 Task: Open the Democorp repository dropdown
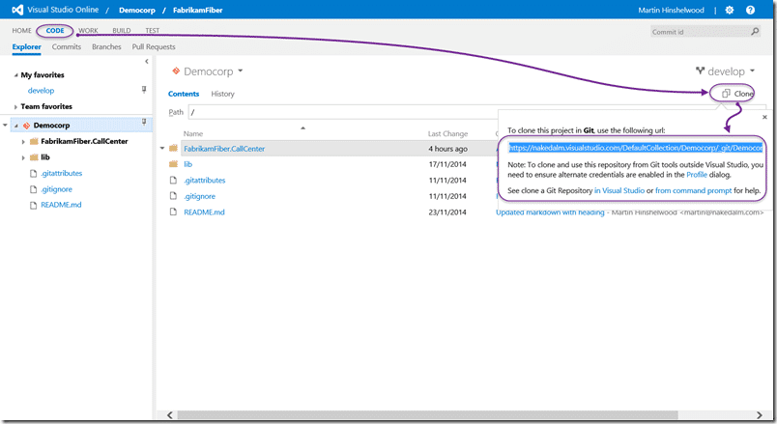241,71
